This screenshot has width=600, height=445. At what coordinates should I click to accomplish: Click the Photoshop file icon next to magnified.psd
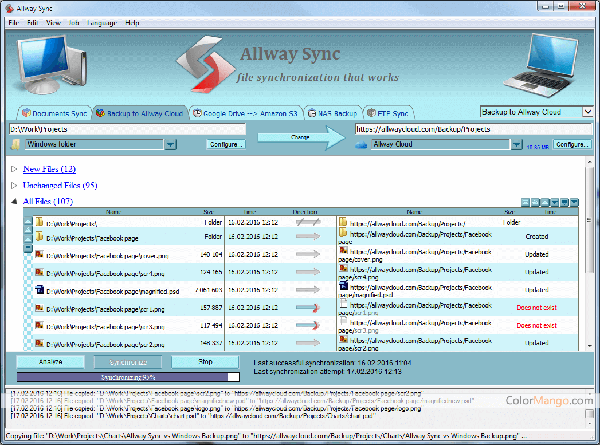40,290
